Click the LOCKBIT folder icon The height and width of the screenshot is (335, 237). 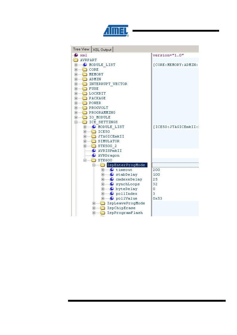(85, 93)
